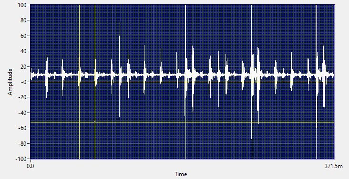This screenshot has height=179, width=349.
Task: Select the Amplitude axis label
Action: [x=10, y=82]
